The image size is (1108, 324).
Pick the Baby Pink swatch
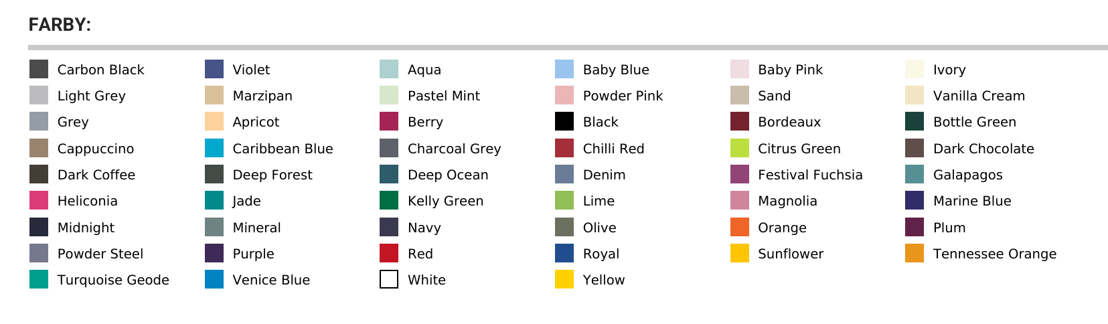(x=740, y=69)
